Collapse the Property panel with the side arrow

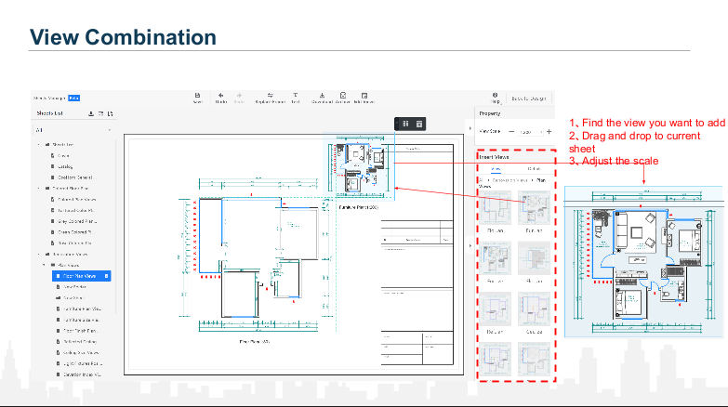pos(470,245)
